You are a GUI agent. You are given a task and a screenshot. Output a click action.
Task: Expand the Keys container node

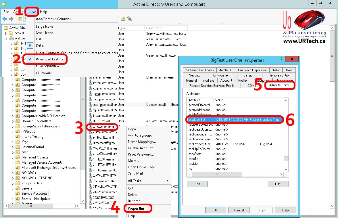coord(13,142)
